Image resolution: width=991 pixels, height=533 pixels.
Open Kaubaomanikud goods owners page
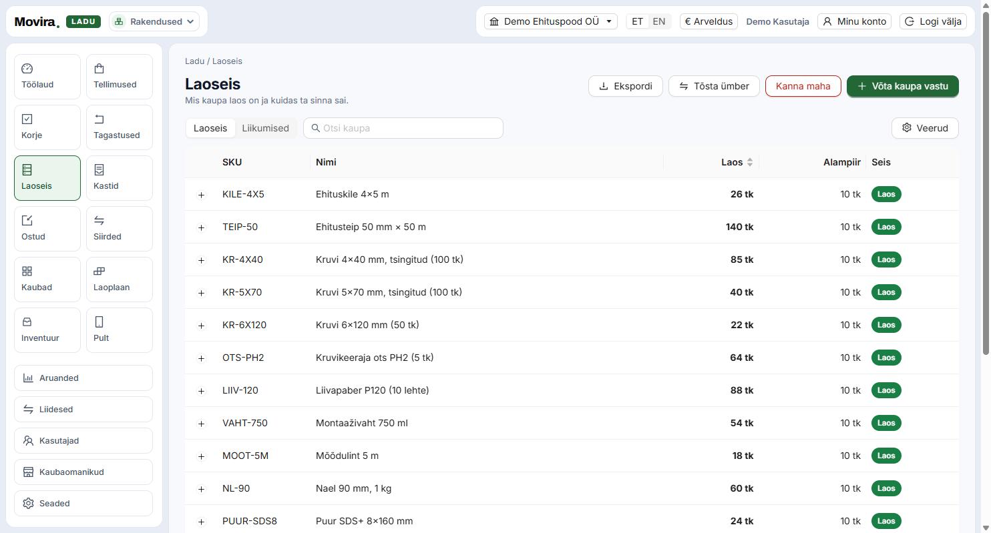[83, 472]
